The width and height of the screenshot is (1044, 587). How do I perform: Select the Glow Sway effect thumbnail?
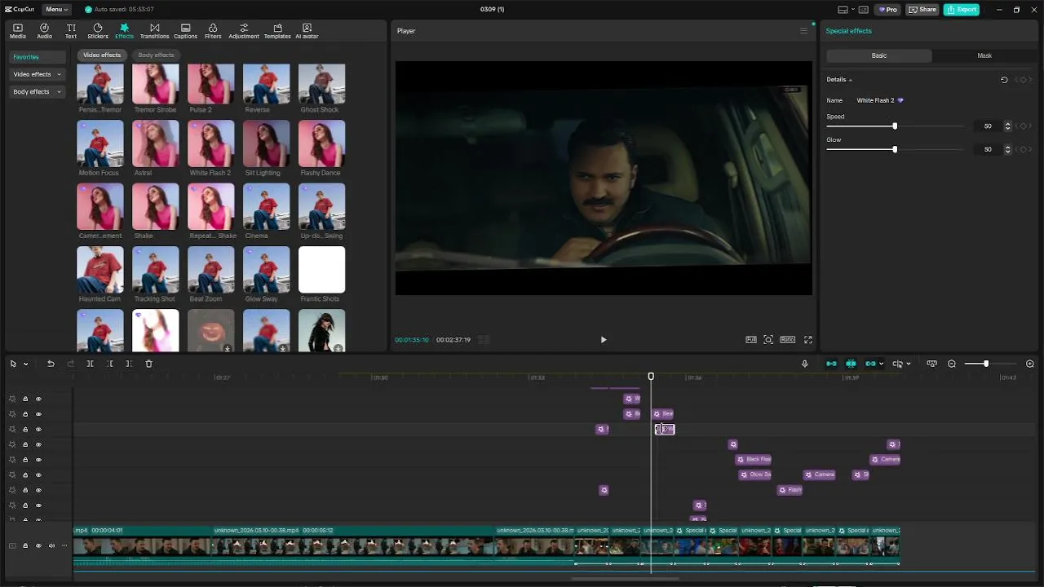pos(266,270)
